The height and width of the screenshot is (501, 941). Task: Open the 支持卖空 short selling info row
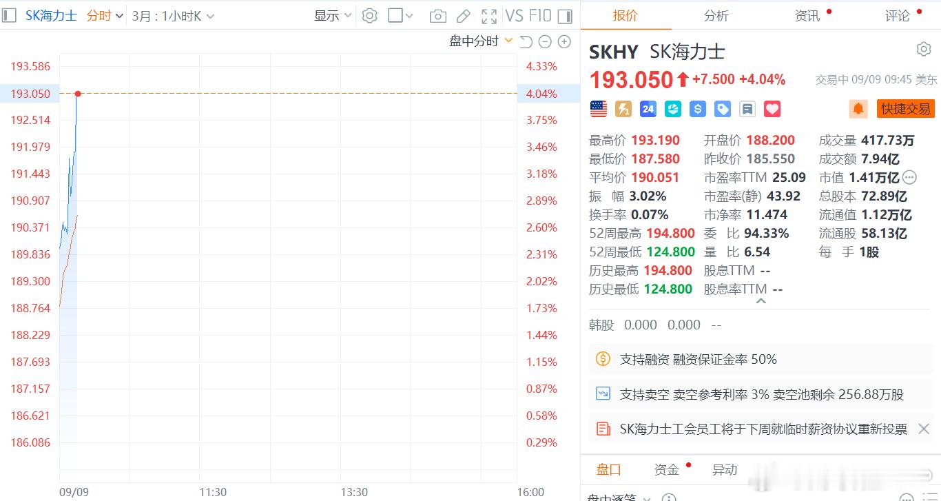click(761, 394)
